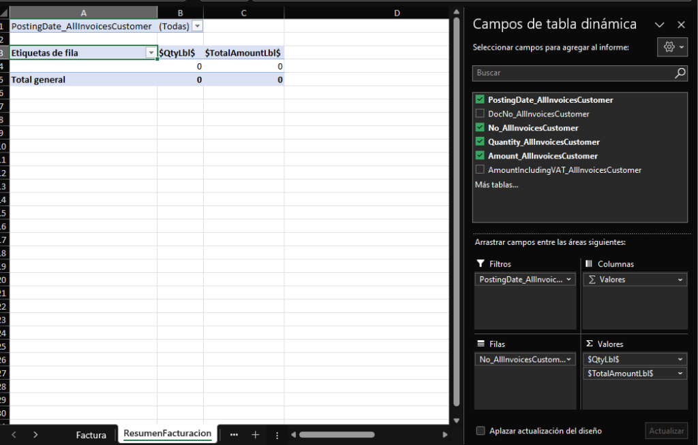Click the select-all corner triangle
Screen dimensions: 698x445
(x=4, y=12)
